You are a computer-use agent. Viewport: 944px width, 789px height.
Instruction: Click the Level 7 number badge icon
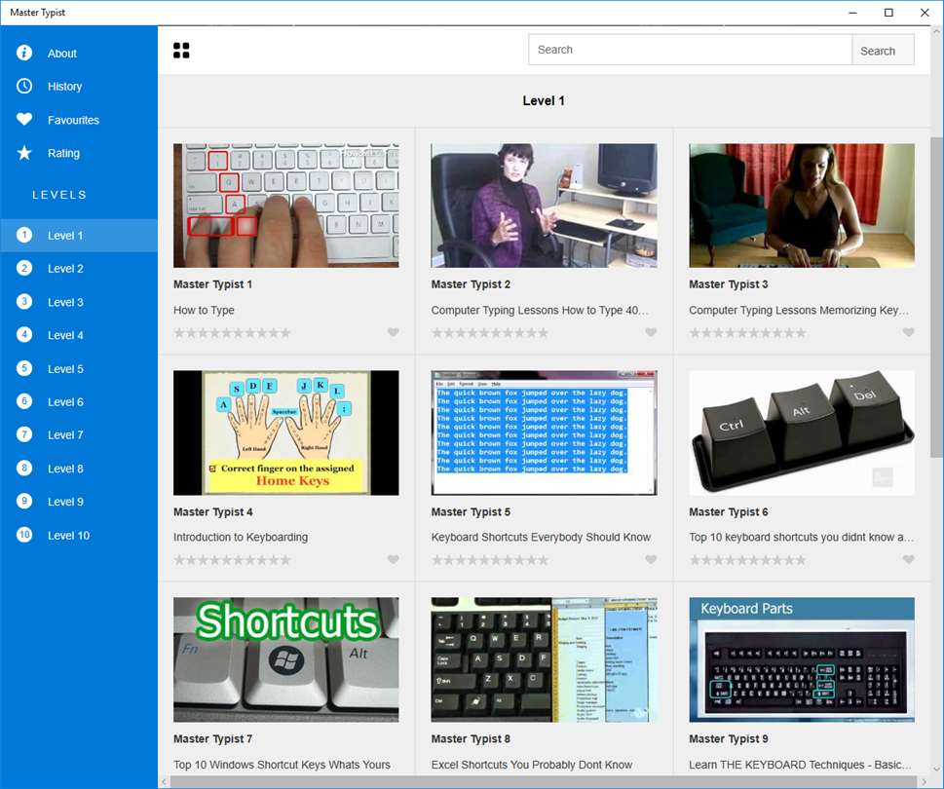coord(24,434)
